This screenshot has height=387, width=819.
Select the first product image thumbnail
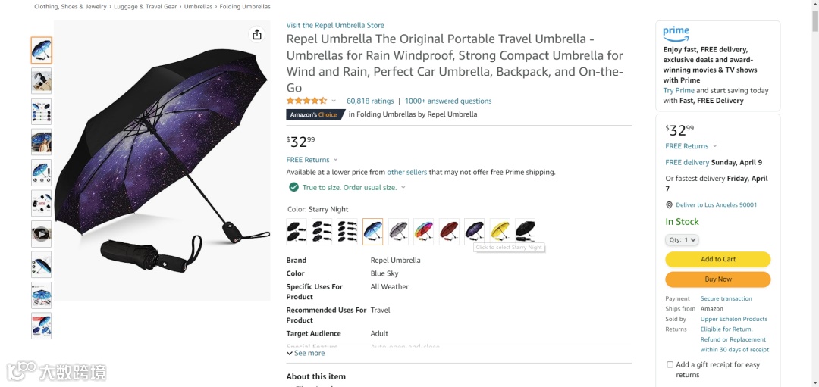click(41, 50)
